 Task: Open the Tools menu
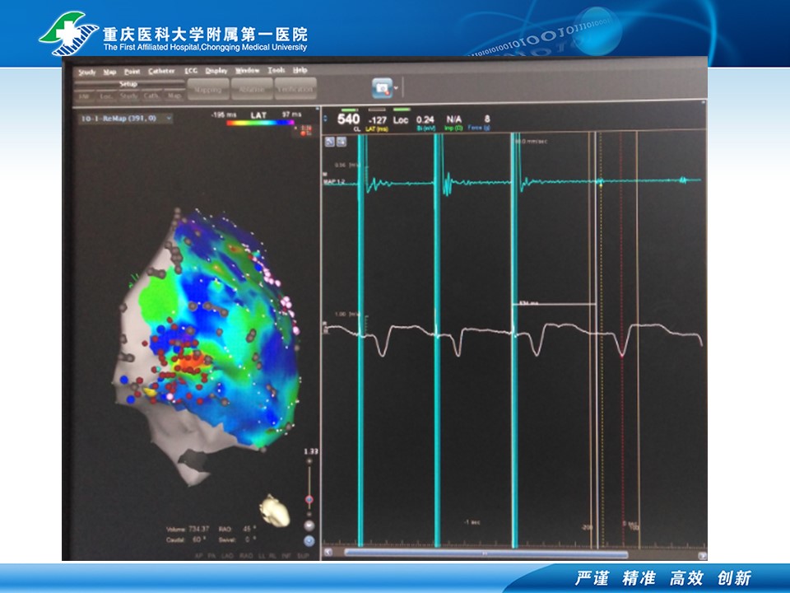pos(276,70)
